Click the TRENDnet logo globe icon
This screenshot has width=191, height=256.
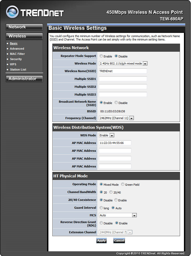click(12, 12)
